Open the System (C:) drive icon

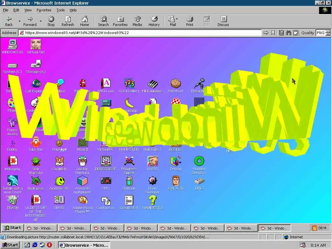click(12, 68)
